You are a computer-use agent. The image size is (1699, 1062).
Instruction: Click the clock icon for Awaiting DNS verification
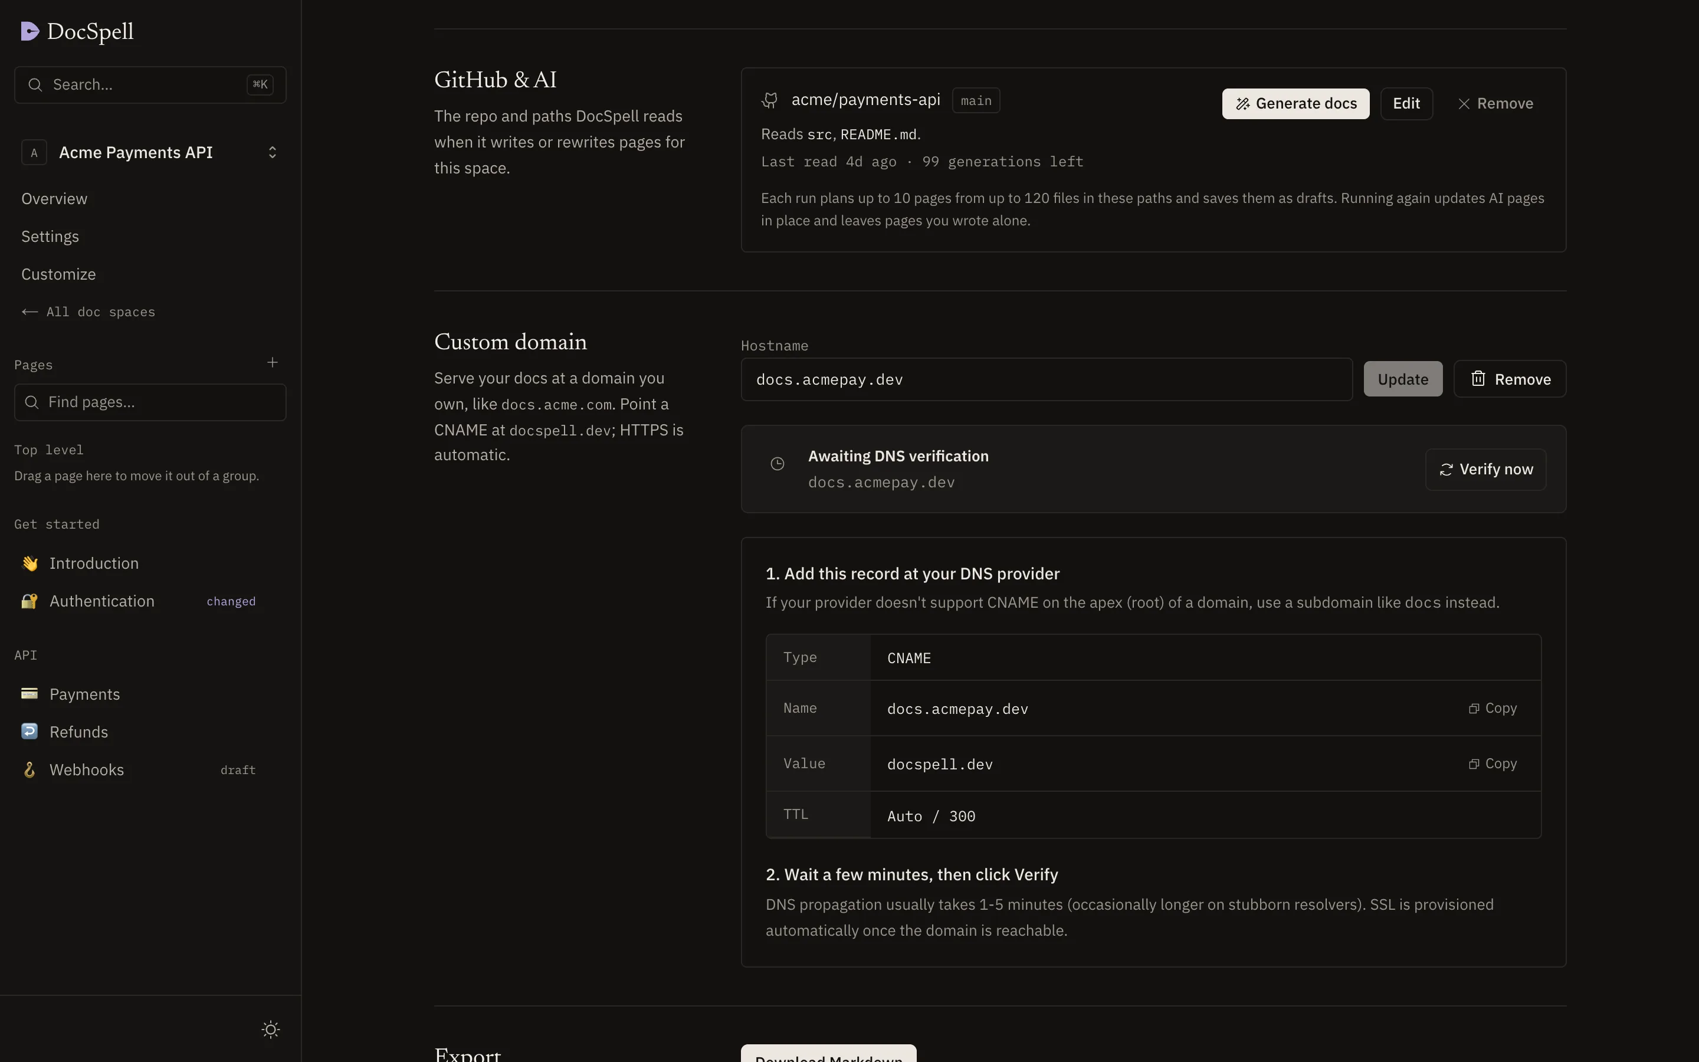[x=777, y=464]
